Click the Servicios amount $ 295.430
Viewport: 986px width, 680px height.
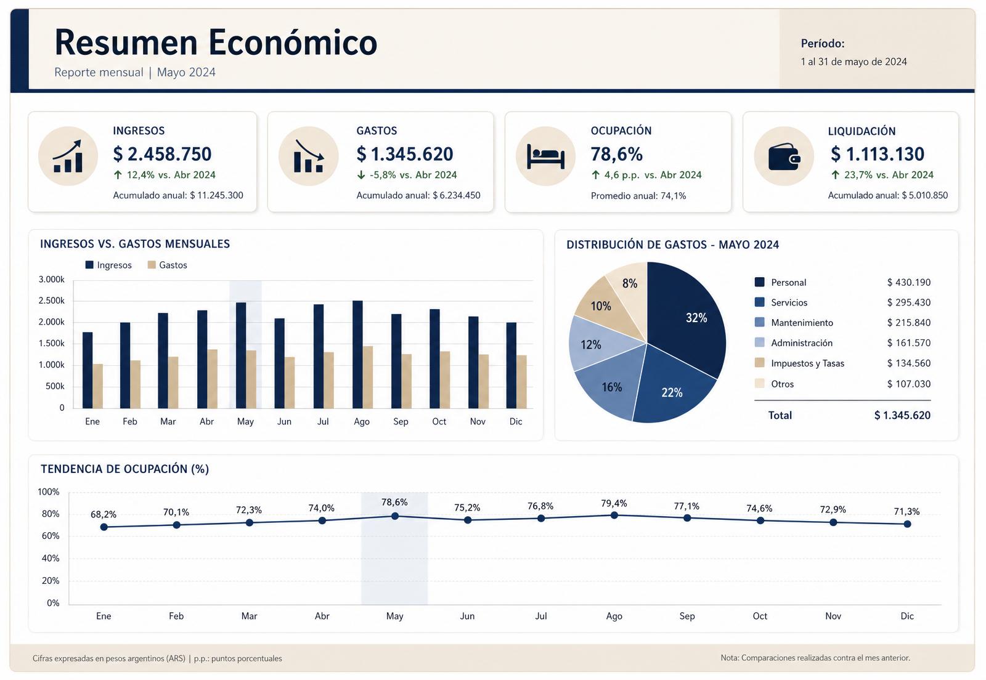(x=909, y=302)
